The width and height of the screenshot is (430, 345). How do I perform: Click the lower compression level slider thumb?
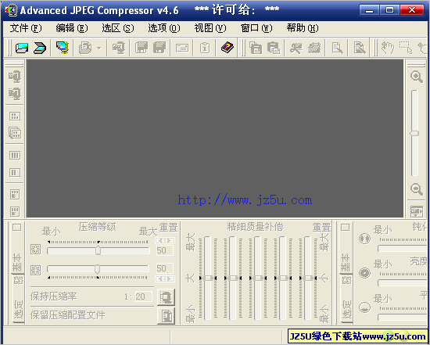[97, 269]
